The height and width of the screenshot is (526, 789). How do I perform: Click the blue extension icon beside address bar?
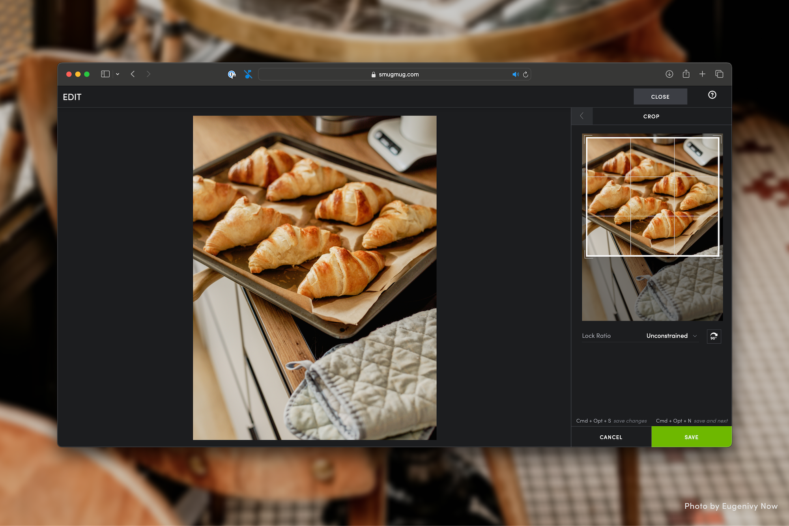(248, 74)
